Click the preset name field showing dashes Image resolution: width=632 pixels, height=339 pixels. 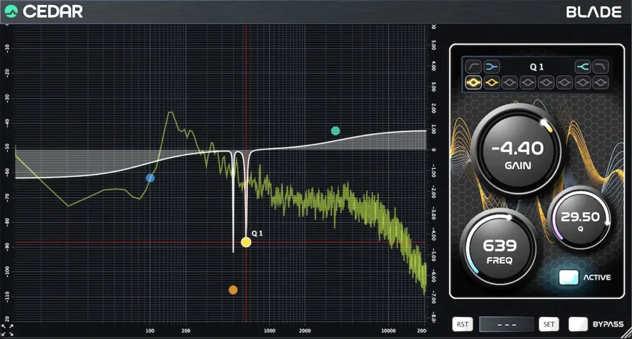[506, 324]
